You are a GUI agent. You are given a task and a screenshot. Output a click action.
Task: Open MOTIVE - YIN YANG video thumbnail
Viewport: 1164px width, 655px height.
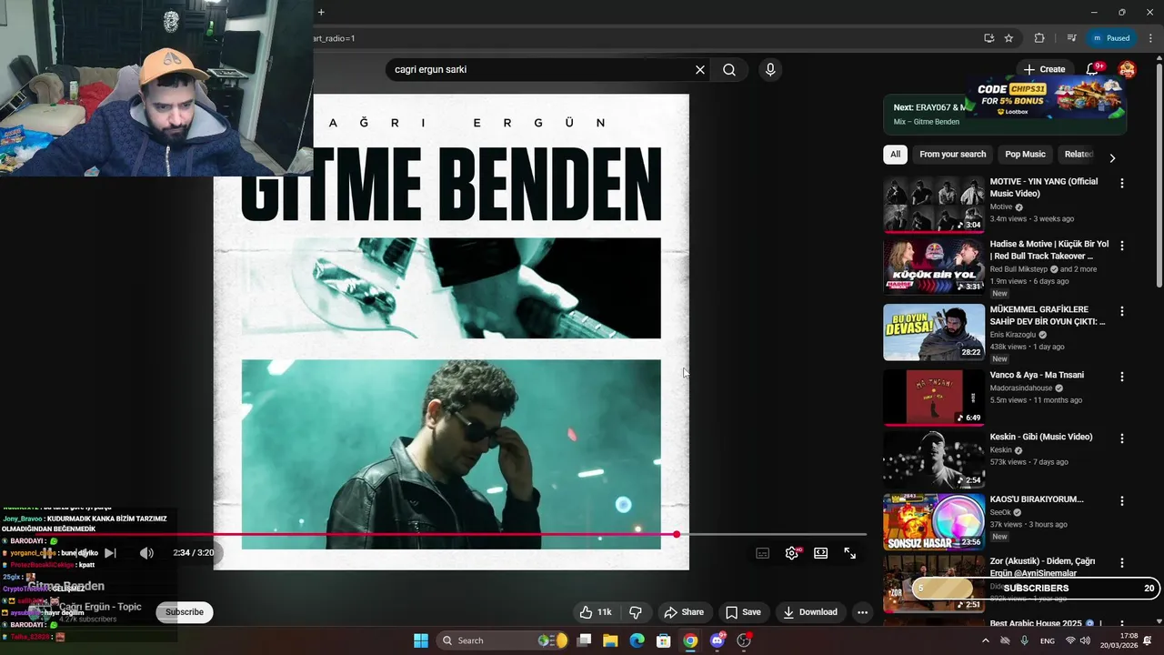pyautogui.click(x=934, y=205)
